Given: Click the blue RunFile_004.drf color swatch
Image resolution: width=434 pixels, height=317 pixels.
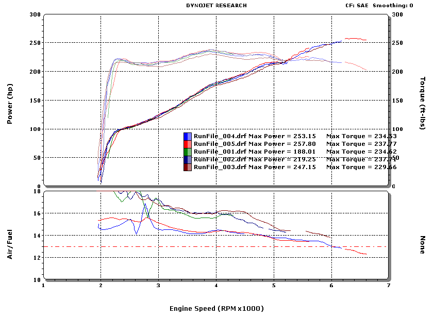Looking at the screenshot, I should point(188,137).
